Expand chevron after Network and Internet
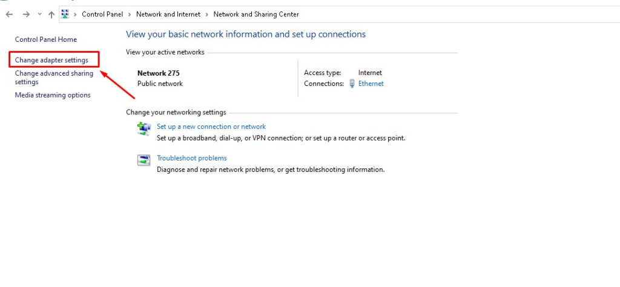Image resolution: width=620 pixels, height=287 pixels. (207, 15)
